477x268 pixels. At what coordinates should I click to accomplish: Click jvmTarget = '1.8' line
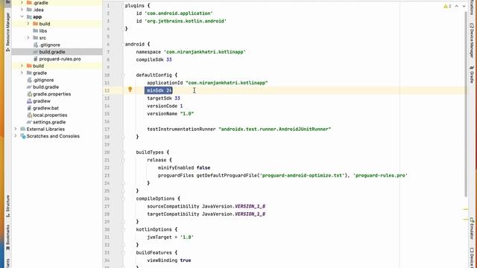point(171,237)
